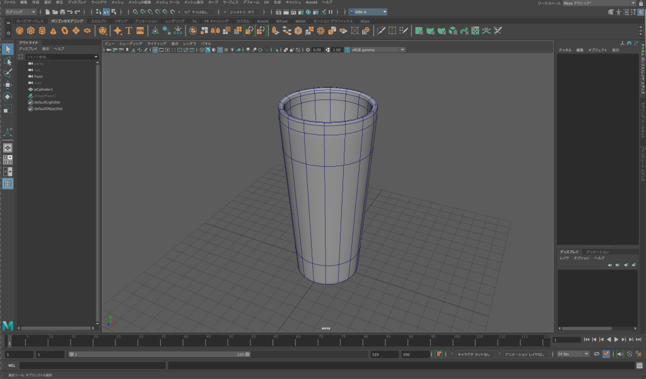This screenshot has height=379, width=646.
Task: Click the time range slider bar
Action: (158, 354)
